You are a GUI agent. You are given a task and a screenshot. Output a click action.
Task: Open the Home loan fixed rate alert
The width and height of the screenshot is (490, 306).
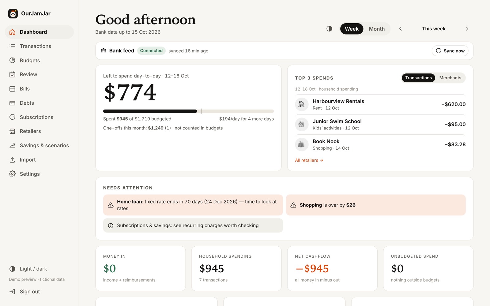[x=193, y=205]
